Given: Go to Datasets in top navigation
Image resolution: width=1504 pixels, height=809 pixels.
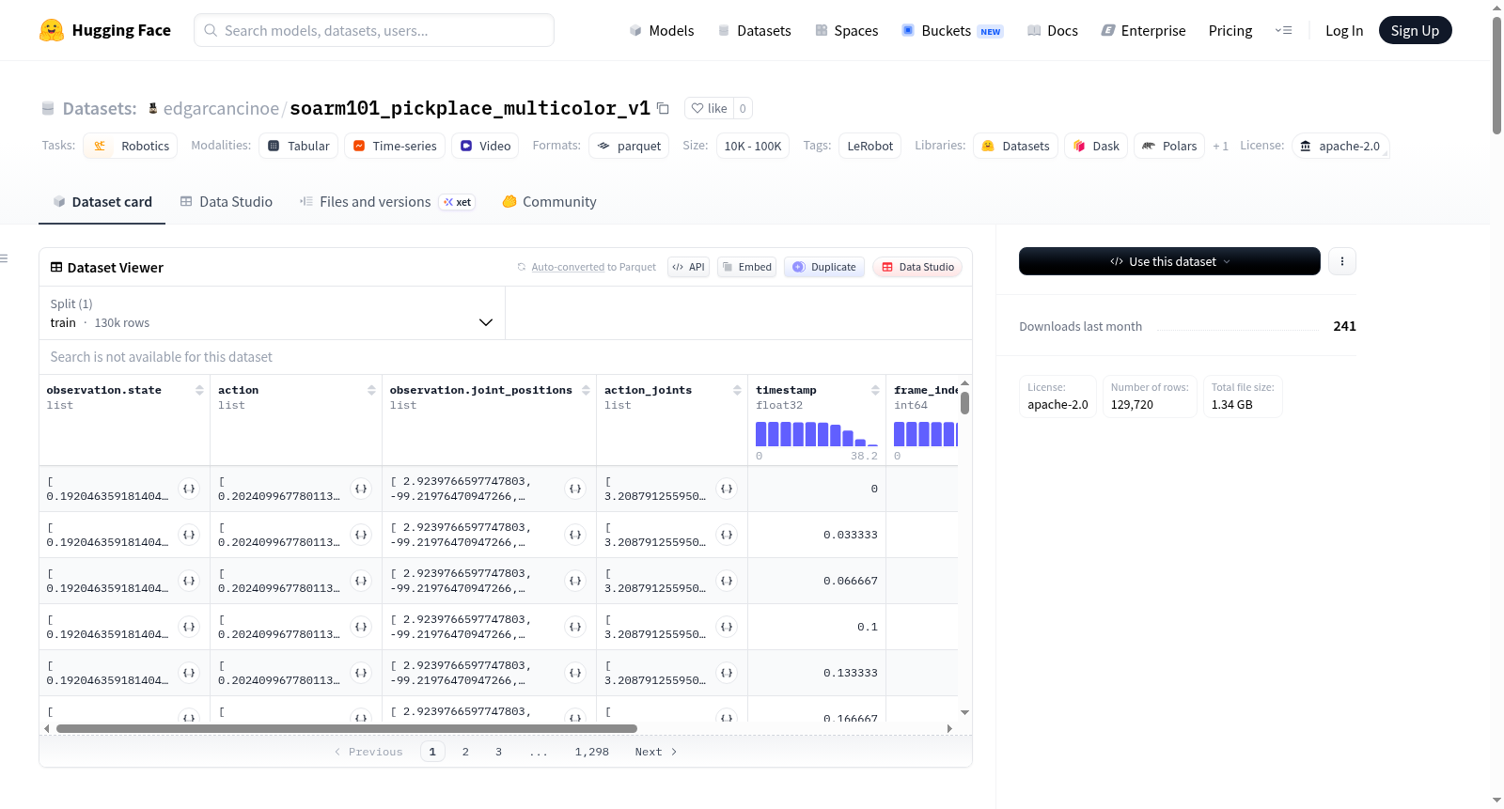Looking at the screenshot, I should [x=755, y=30].
